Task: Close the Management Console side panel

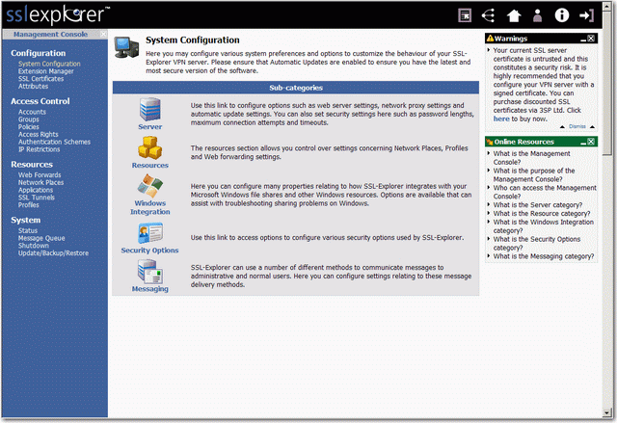Action: [103, 34]
